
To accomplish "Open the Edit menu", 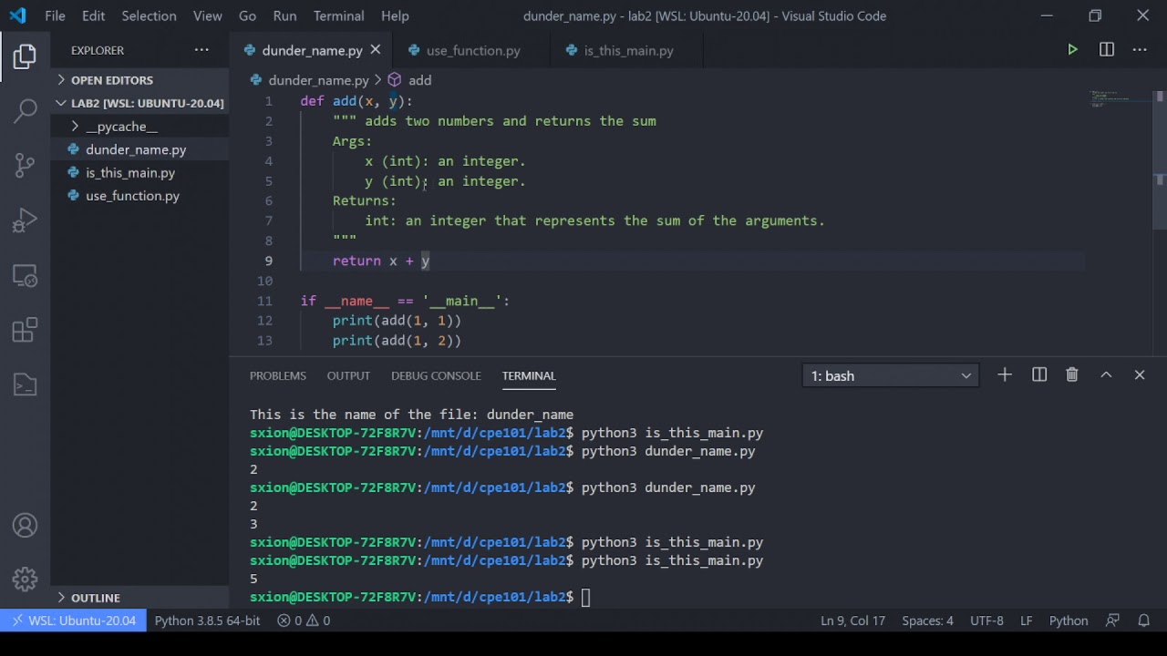I will coord(93,15).
